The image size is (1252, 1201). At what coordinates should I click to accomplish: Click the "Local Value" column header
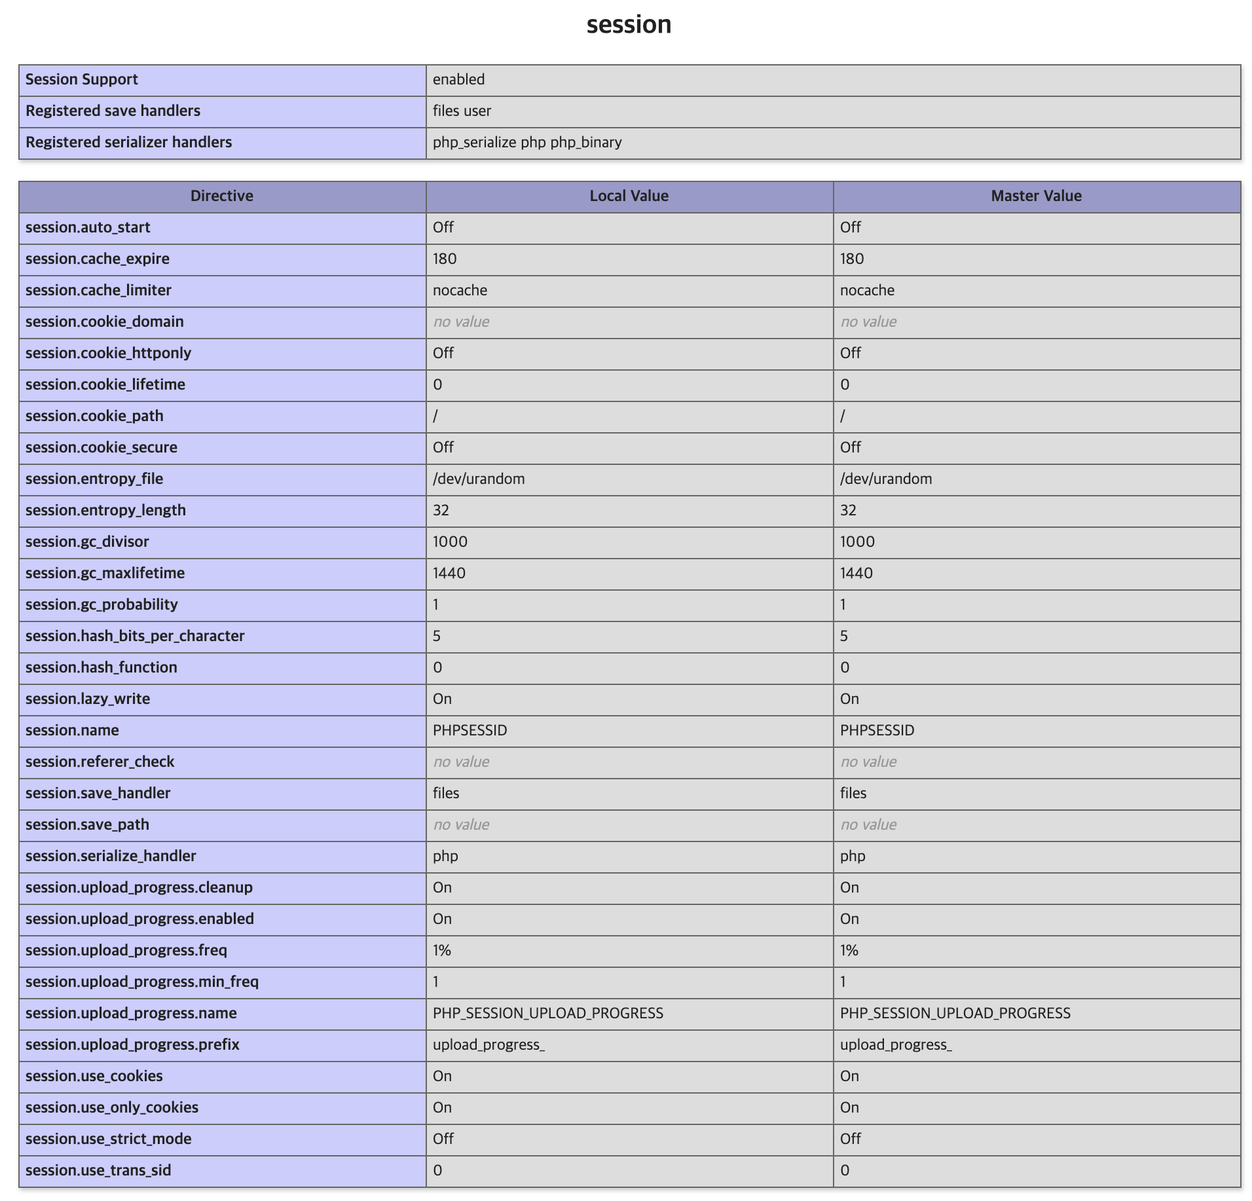point(629,196)
